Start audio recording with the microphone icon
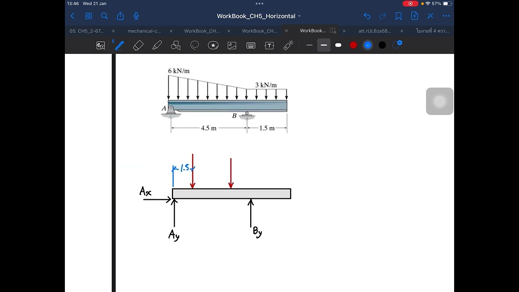 136,16
